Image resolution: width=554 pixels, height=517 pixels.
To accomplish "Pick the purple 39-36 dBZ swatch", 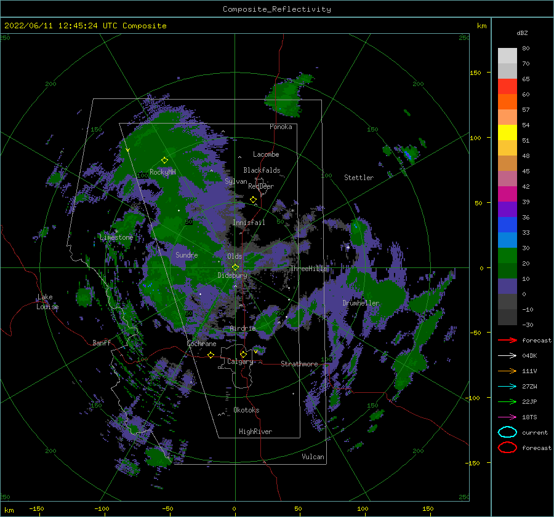I will point(507,209).
